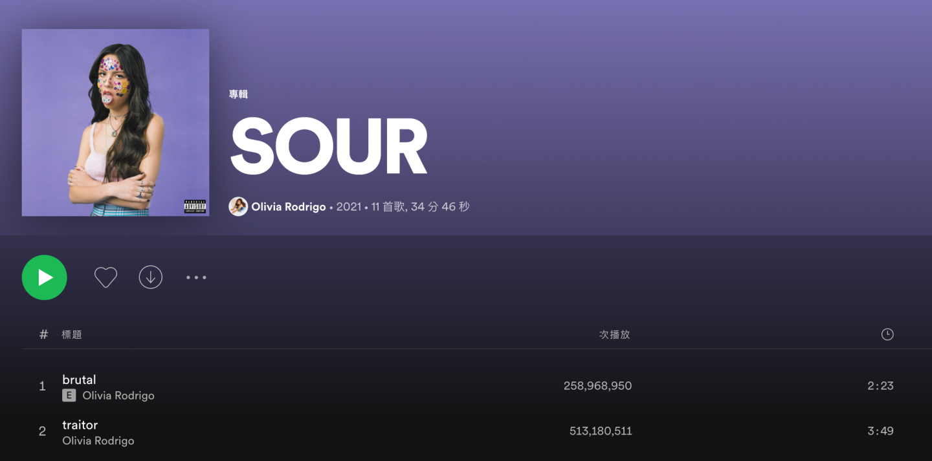This screenshot has width=932, height=461.
Task: Open the album context menu via three dots
Action: (x=195, y=277)
